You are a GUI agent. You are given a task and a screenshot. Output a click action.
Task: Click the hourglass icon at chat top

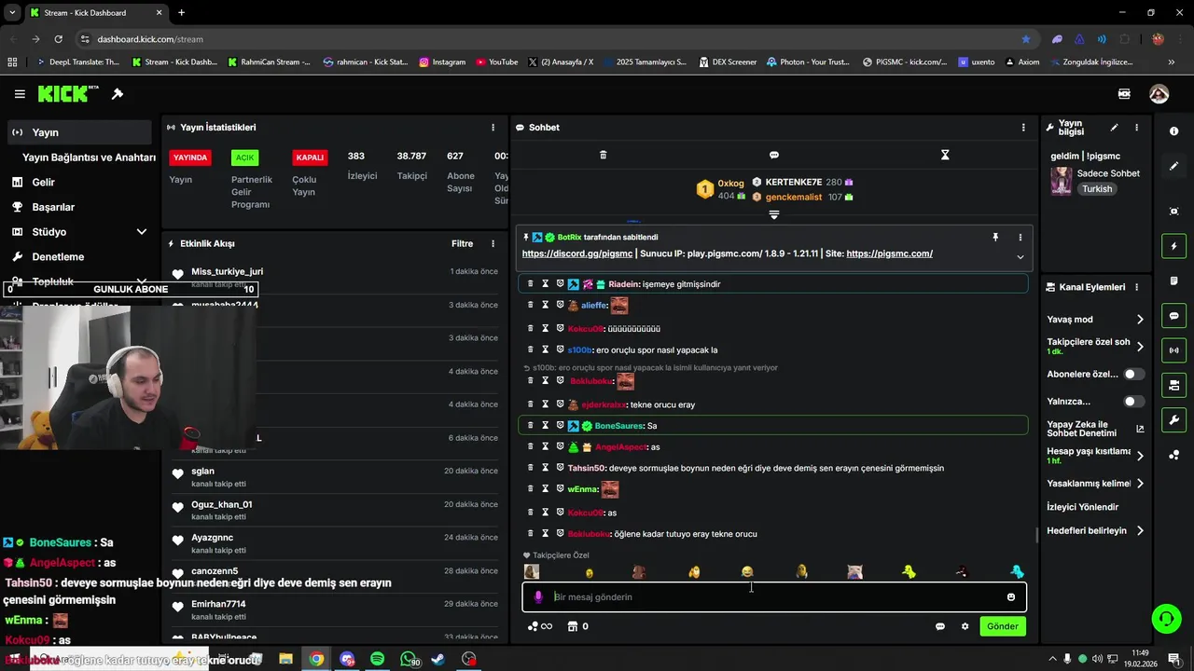(945, 155)
